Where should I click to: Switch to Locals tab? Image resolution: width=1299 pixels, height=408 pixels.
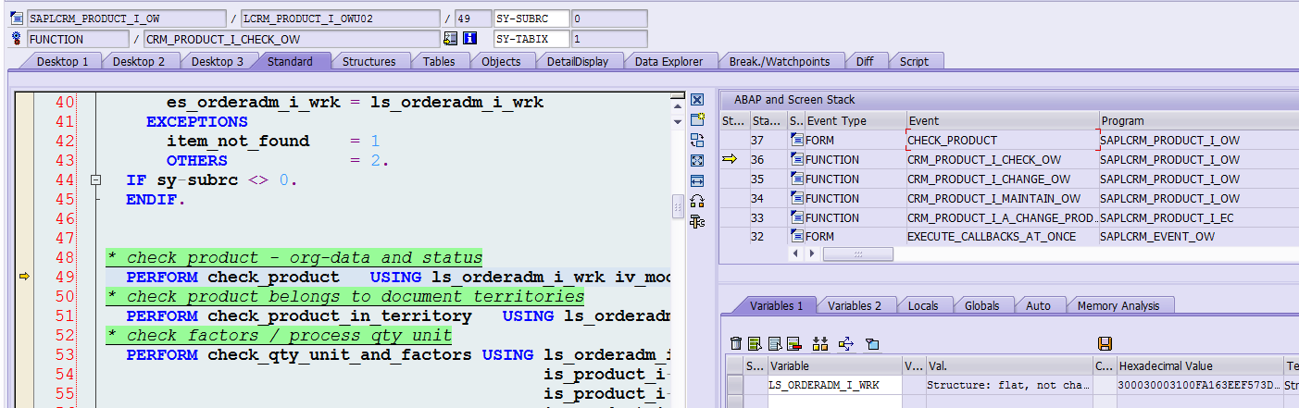coord(923,305)
